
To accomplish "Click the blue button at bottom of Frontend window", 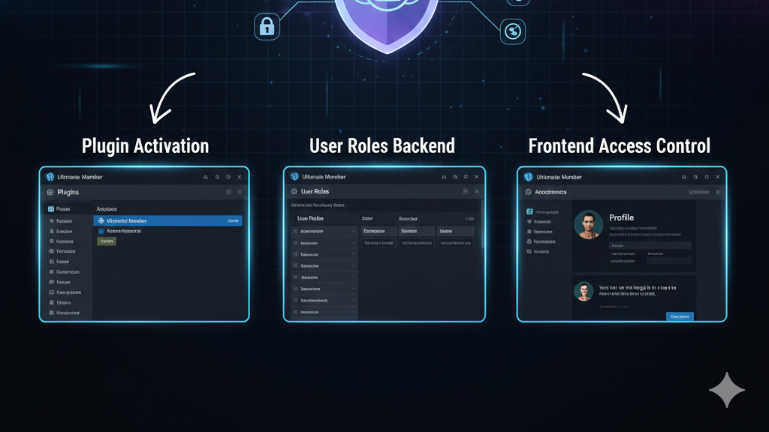I will (680, 316).
